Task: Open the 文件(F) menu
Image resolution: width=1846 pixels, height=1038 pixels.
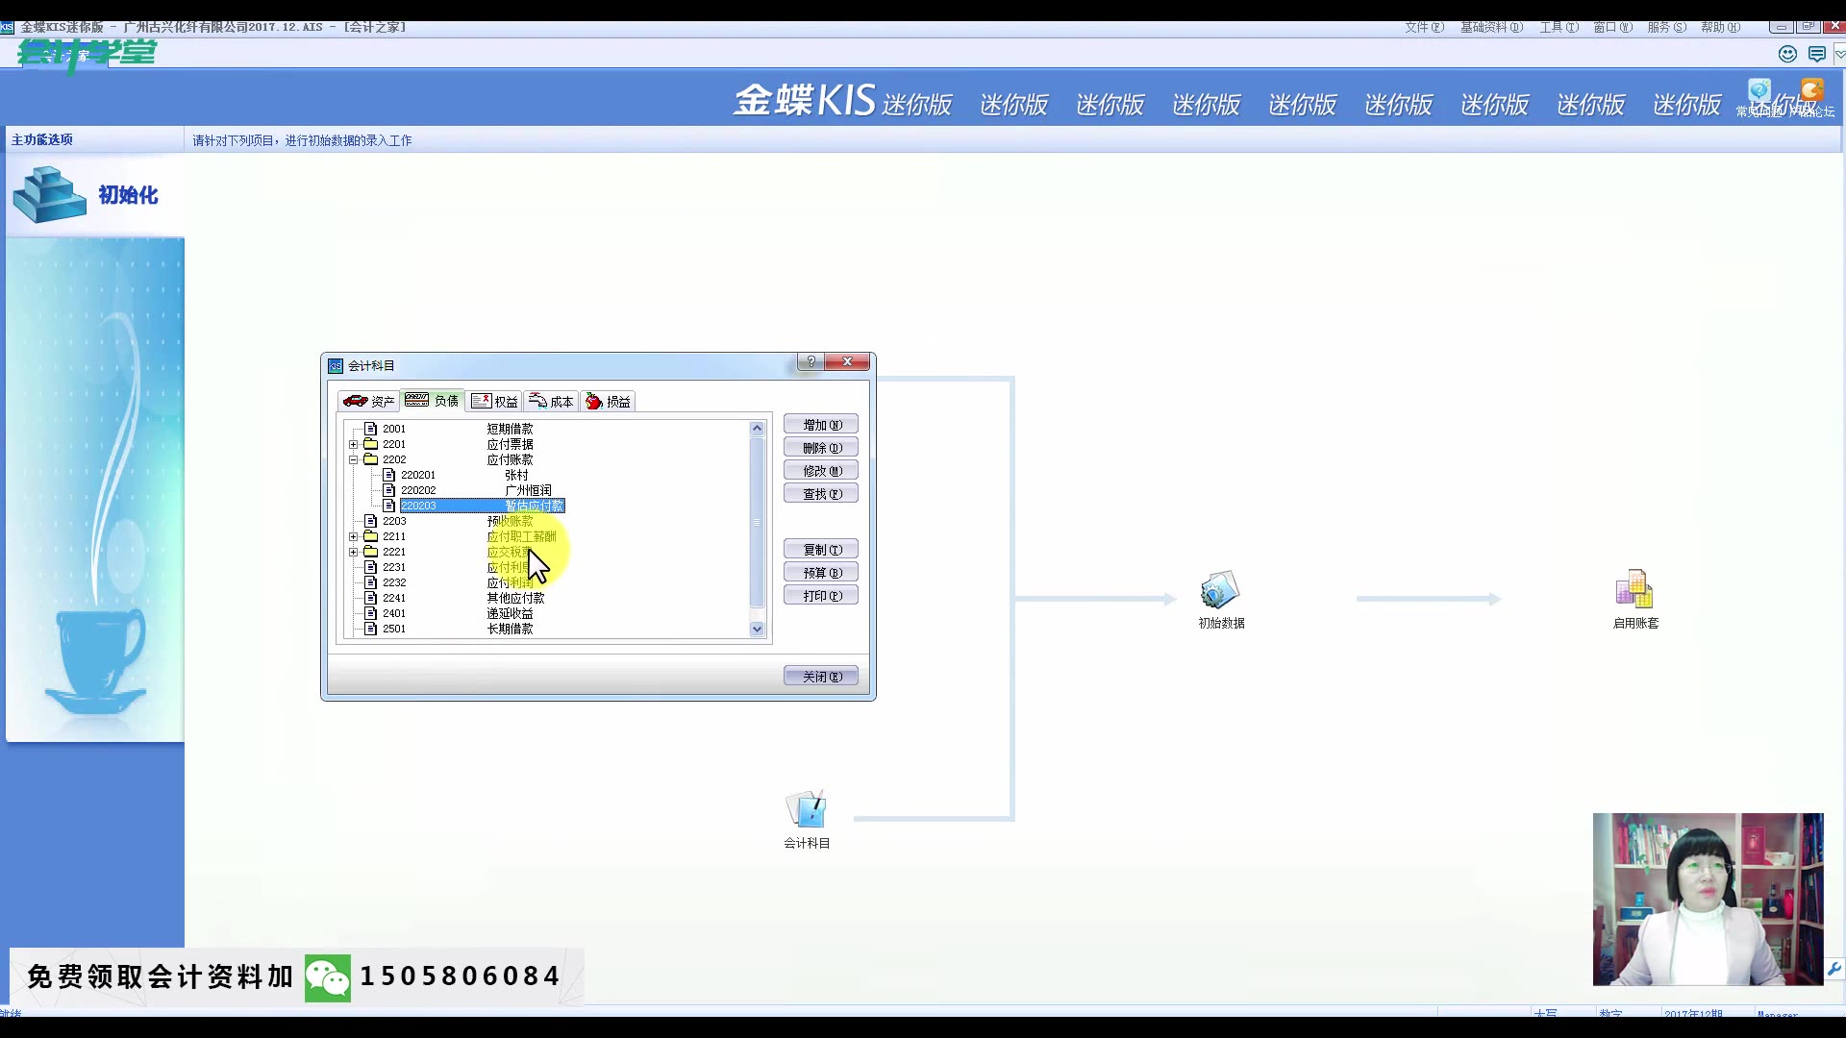Action: [1425, 27]
